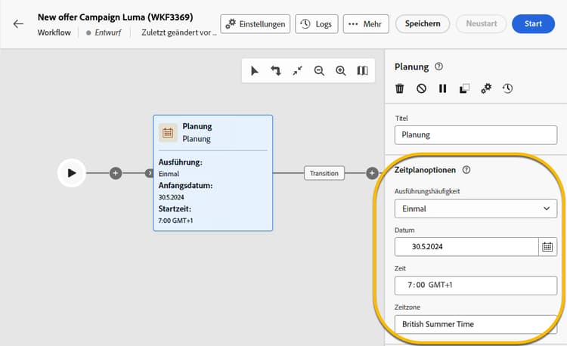Zoom out on the canvas
Image resolution: width=567 pixels, height=346 pixels.
pyautogui.click(x=319, y=70)
